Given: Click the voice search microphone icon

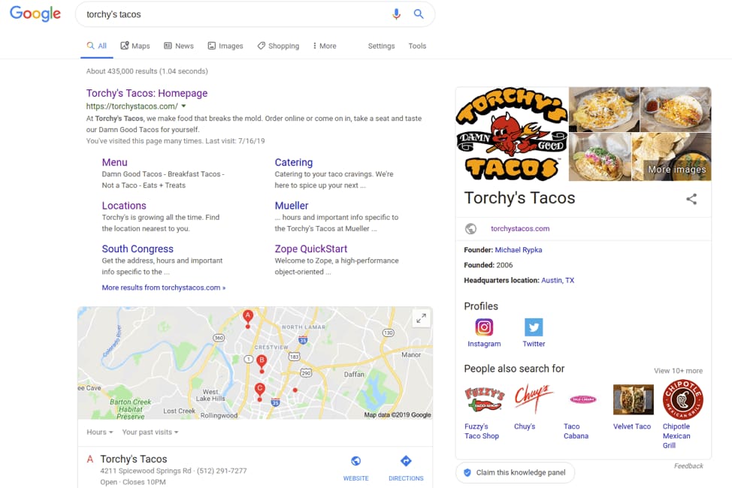Looking at the screenshot, I should point(396,14).
